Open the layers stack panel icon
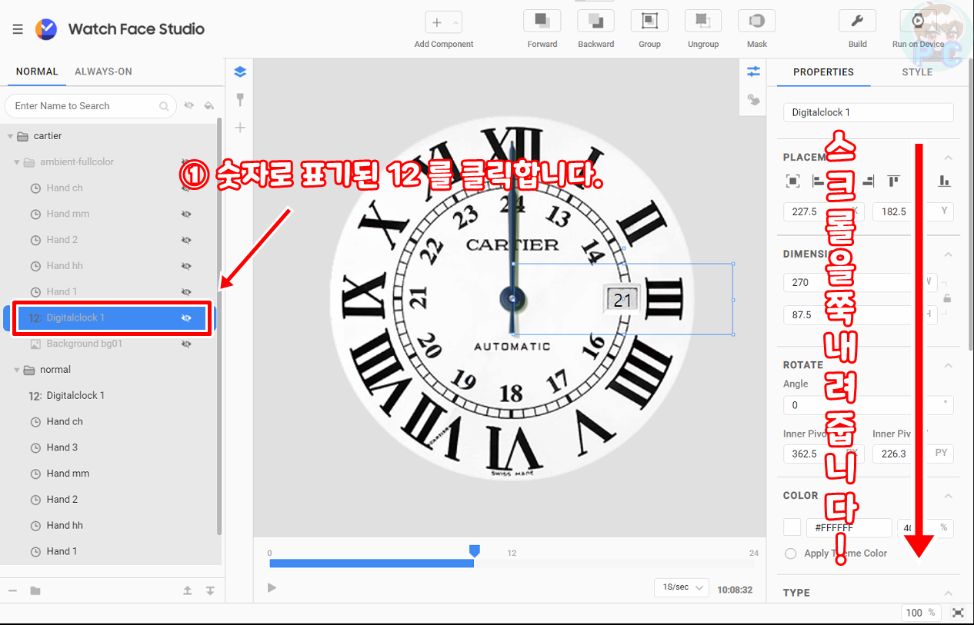Viewport: 974px width, 625px height. pos(240,71)
